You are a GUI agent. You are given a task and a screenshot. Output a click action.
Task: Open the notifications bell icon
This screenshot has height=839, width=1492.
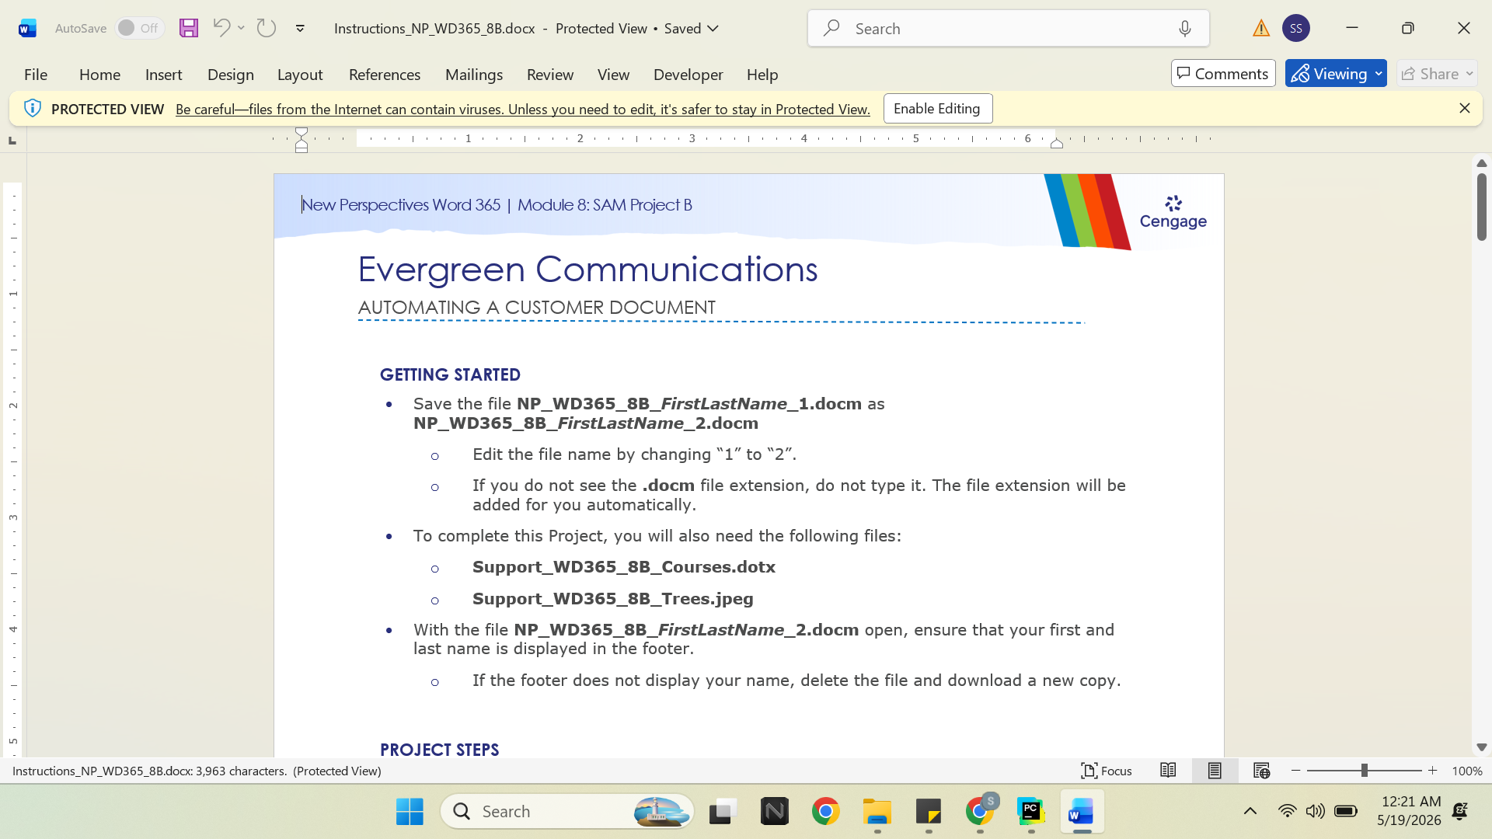[1460, 812]
